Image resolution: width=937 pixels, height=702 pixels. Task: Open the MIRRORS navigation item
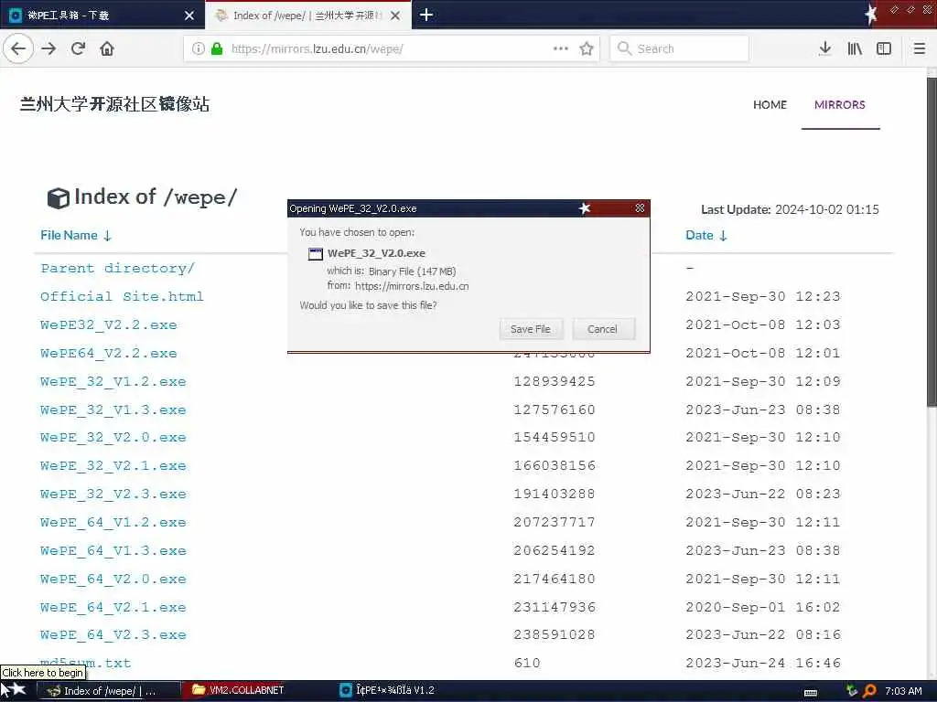click(840, 104)
